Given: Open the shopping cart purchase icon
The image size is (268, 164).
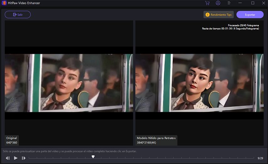Looking at the screenshot, I should coord(207,3).
